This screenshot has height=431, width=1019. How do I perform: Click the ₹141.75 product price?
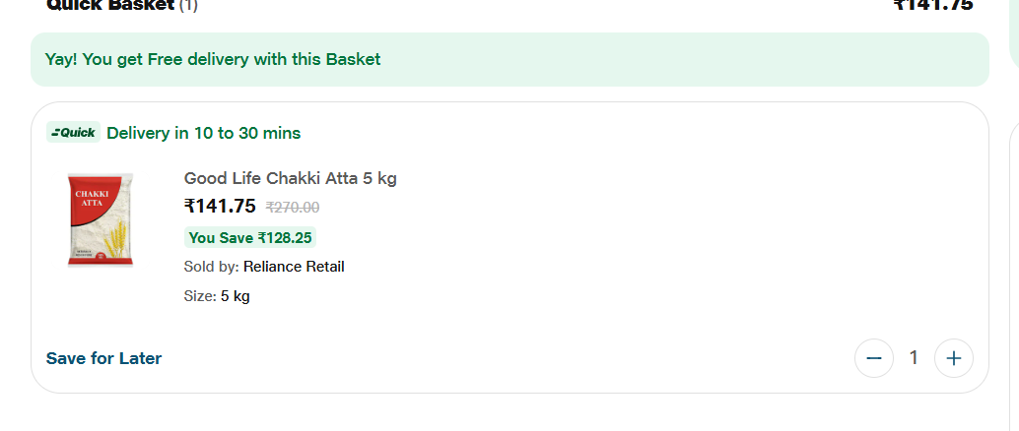point(220,206)
